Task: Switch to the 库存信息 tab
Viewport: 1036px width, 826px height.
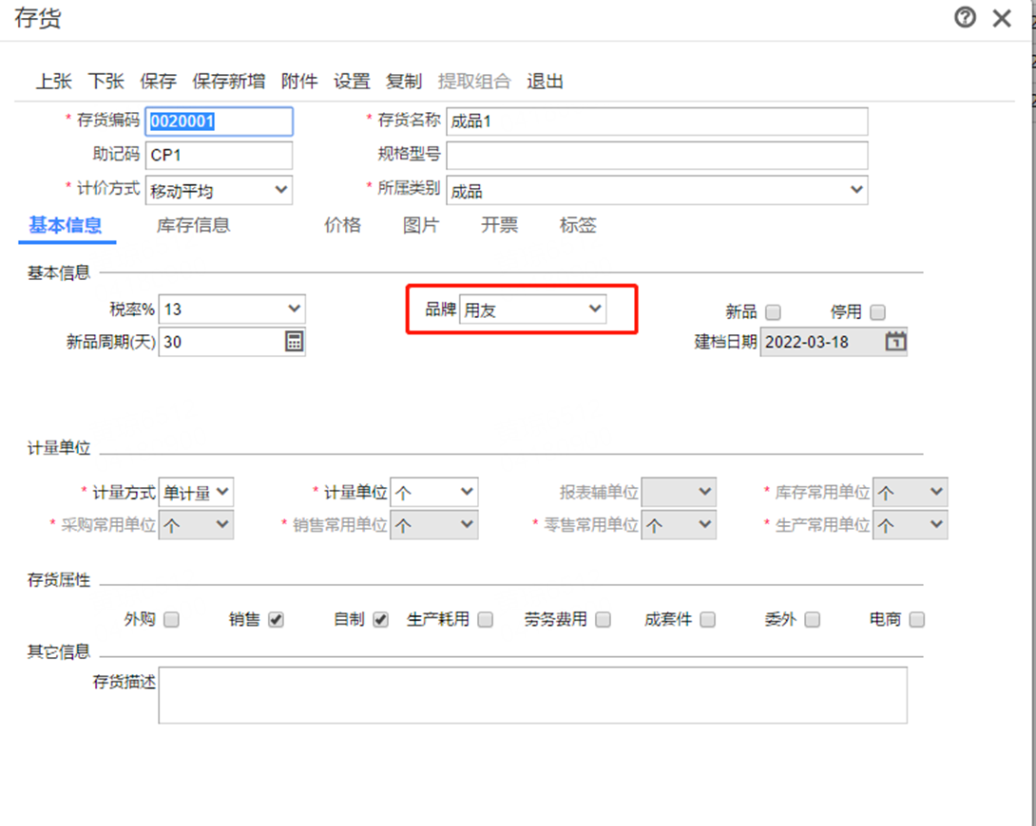Action: click(x=193, y=225)
